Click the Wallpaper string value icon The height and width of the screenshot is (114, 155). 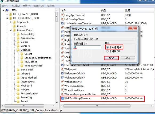coord(62,69)
